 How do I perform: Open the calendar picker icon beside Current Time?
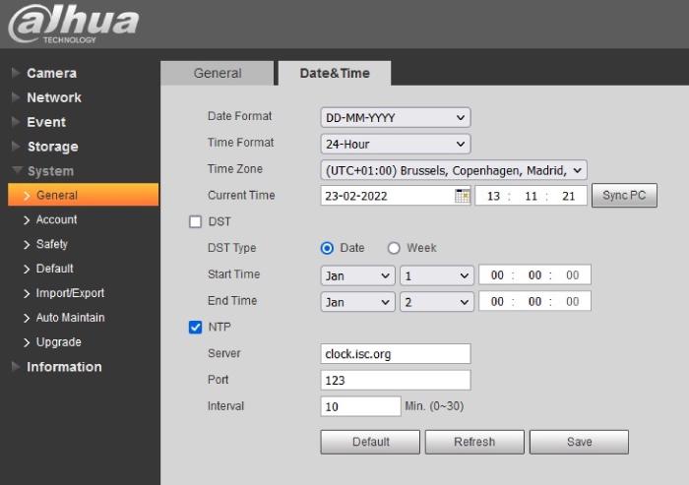coord(462,196)
